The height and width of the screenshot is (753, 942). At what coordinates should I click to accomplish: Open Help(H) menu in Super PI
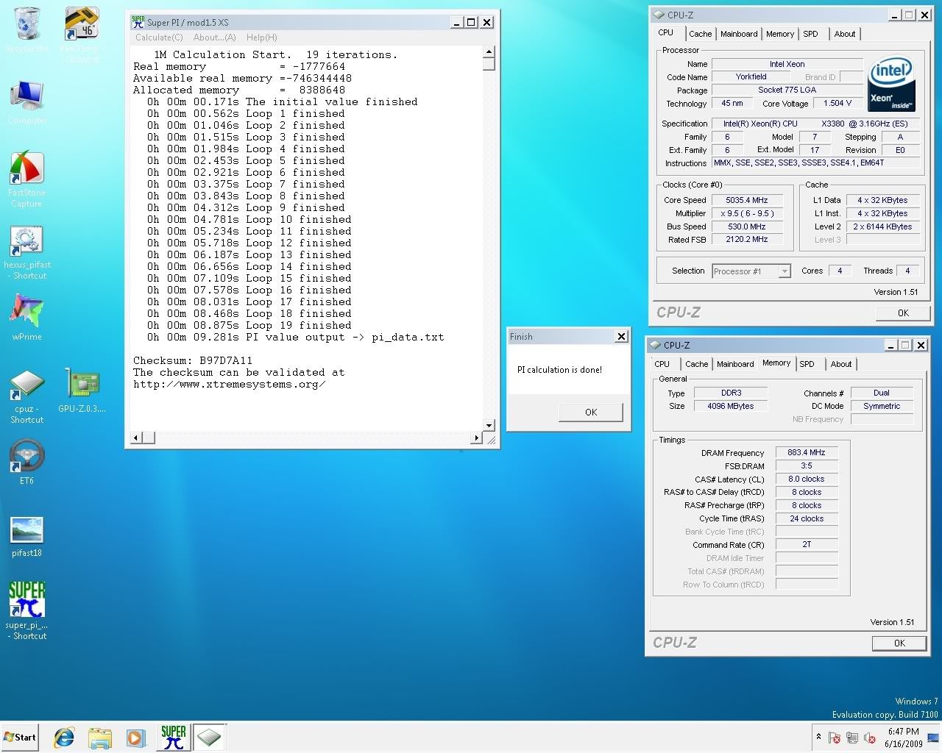[x=262, y=38]
